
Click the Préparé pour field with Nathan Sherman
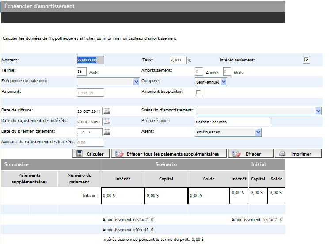pyautogui.click(x=232, y=122)
